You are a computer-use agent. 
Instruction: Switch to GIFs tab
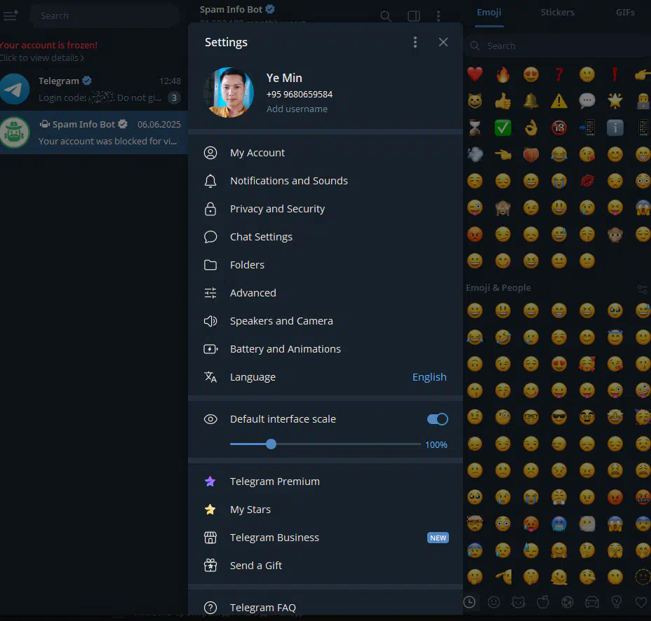(x=625, y=13)
